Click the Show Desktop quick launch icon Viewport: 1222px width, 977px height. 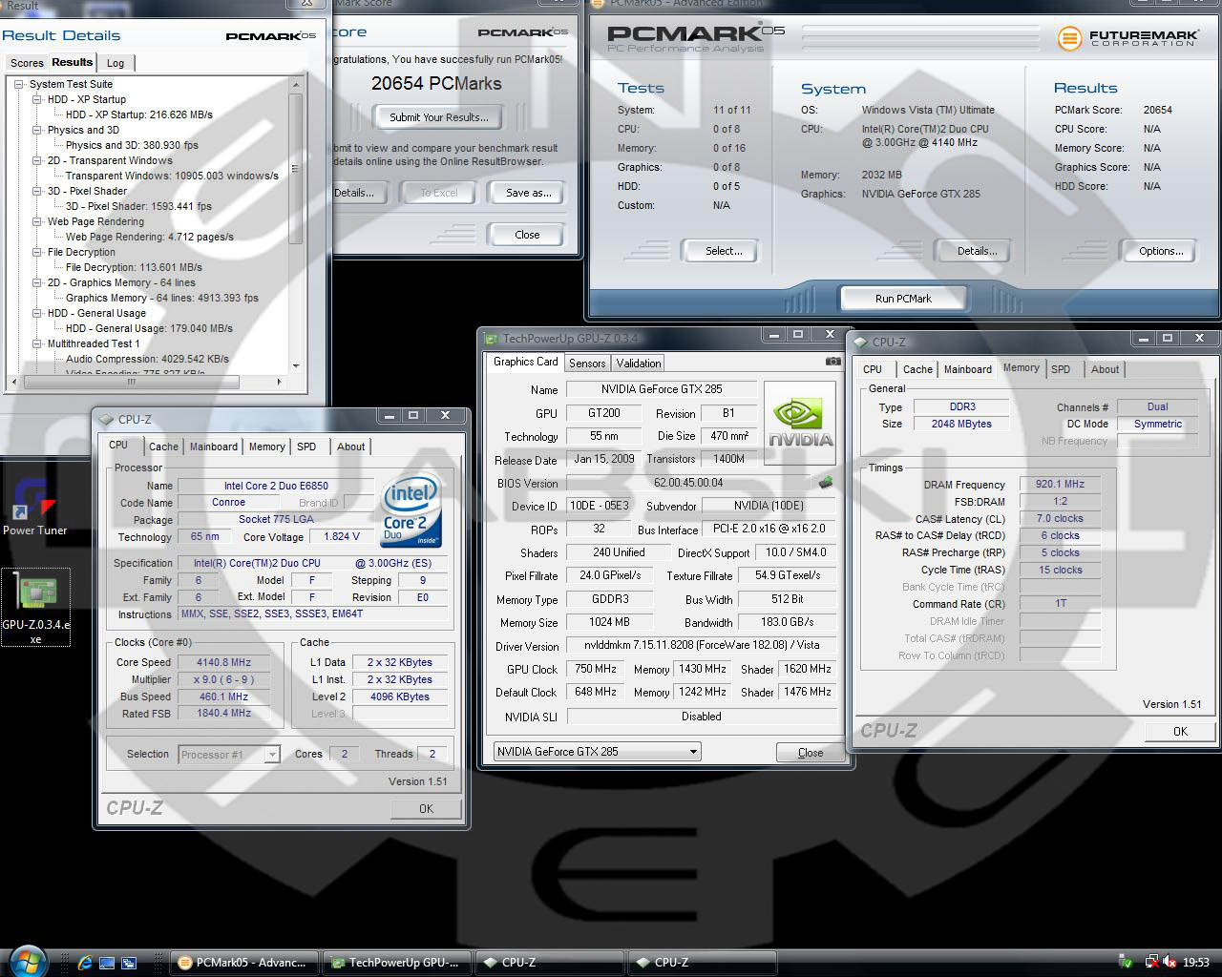[x=107, y=963]
